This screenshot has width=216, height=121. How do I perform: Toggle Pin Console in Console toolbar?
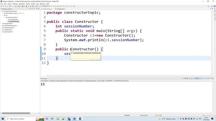(x=201, y=78)
